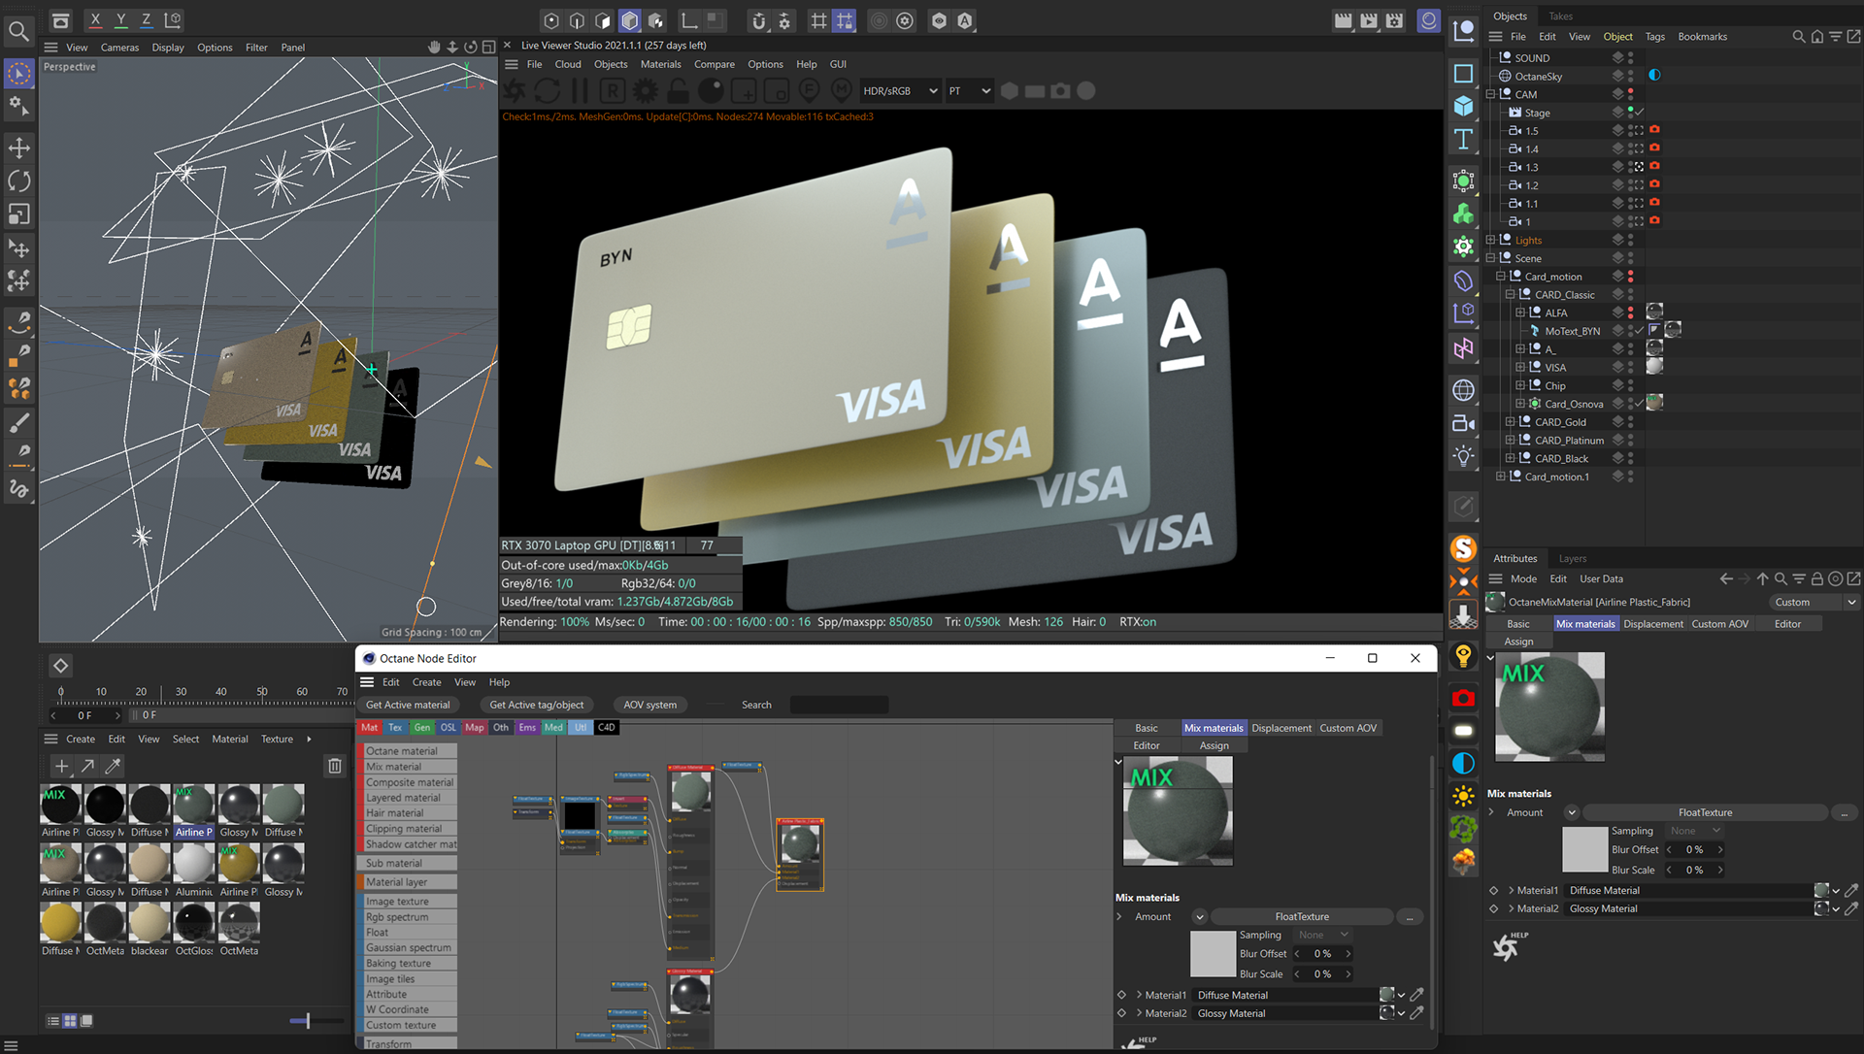
Task: Expand the Lights group in Objects manager
Action: [1490, 240]
